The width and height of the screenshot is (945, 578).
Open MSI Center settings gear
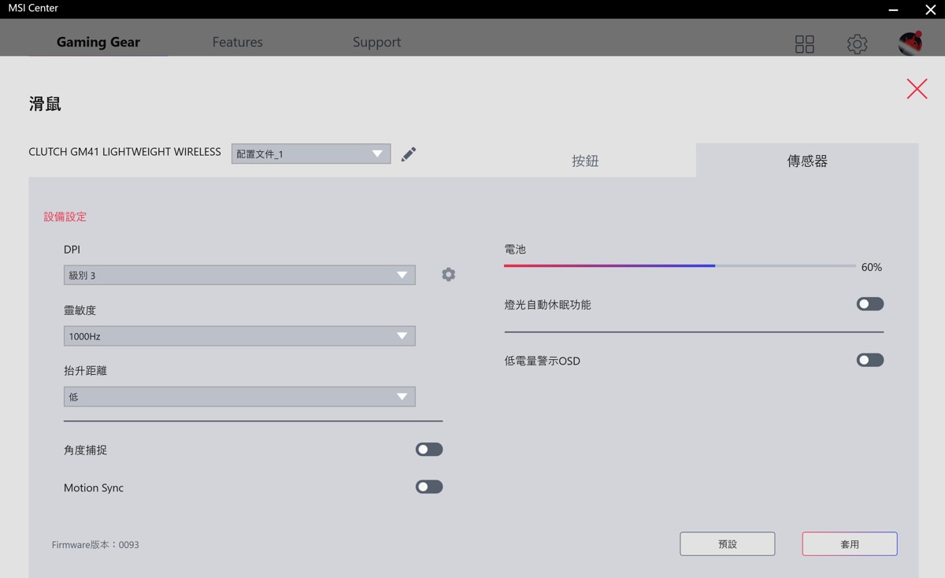point(857,44)
